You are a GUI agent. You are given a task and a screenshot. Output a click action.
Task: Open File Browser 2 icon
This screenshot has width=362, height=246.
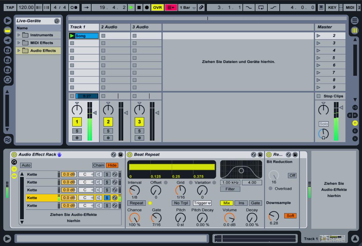(x=8, y=60)
